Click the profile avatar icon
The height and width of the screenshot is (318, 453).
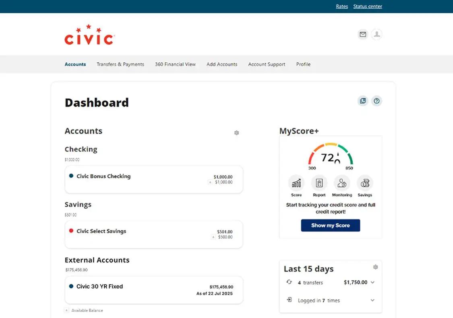pyautogui.click(x=376, y=35)
